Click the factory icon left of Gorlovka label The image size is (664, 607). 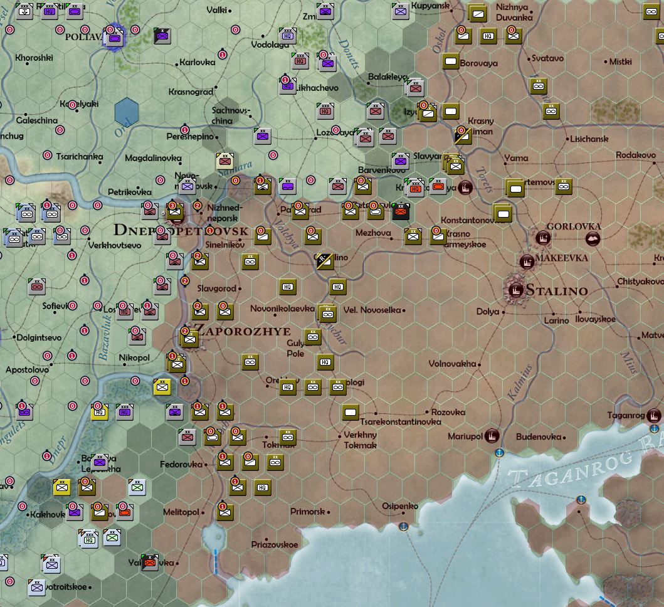543,238
